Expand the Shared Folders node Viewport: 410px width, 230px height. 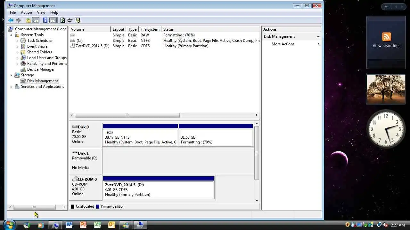tap(17, 52)
